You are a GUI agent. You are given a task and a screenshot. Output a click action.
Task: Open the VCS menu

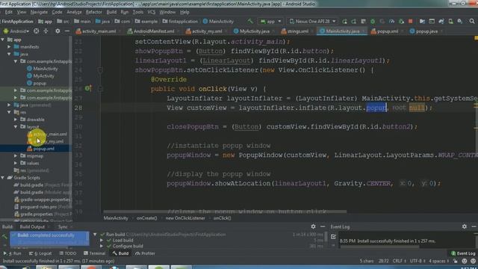[152, 12]
